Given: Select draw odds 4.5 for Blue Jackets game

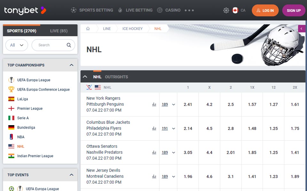Looking at the screenshot, I should pos(209,128).
